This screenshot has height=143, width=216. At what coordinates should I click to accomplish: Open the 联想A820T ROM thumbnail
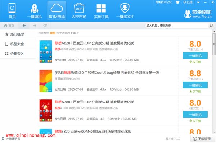(x=46, y=51)
